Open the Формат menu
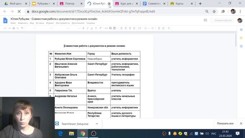This screenshot has height=138, width=245. pos(50,23)
